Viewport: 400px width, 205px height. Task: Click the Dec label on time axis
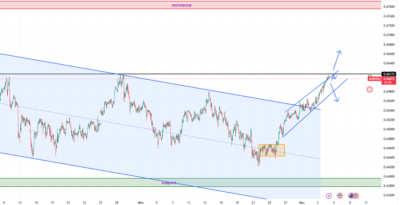click(302, 202)
